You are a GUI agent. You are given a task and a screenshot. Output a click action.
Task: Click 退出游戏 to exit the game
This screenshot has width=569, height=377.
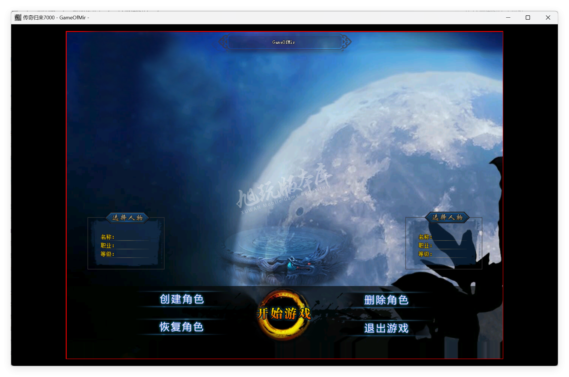click(x=386, y=328)
